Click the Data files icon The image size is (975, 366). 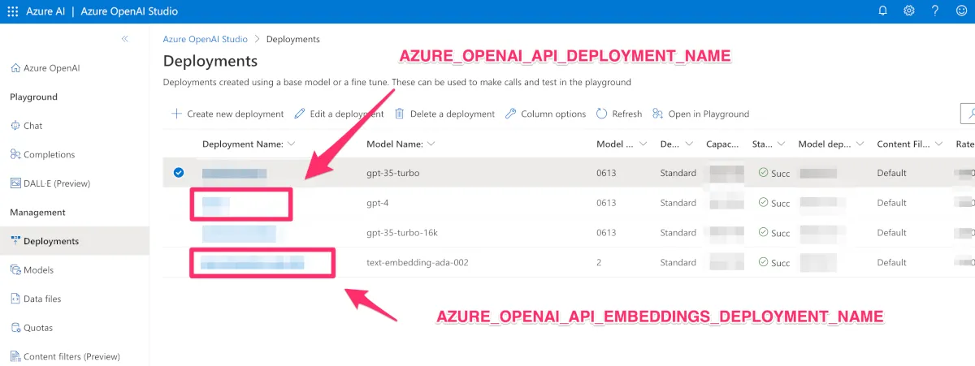(x=15, y=299)
